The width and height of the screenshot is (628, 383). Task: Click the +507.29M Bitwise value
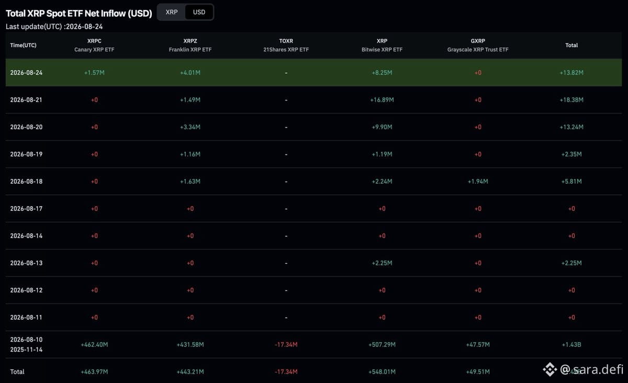382,345
